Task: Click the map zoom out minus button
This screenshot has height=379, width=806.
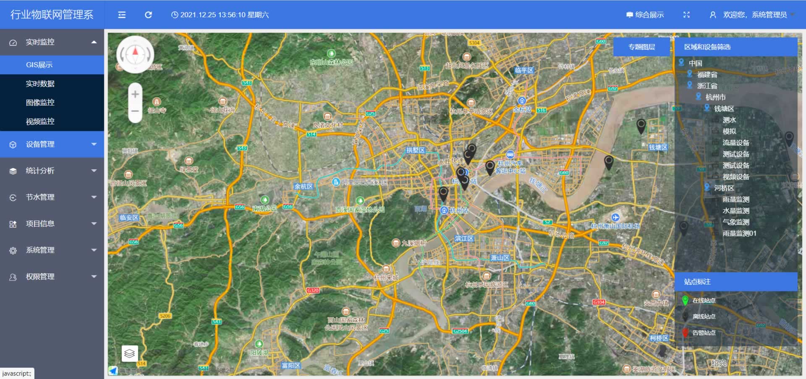Action: (135, 111)
